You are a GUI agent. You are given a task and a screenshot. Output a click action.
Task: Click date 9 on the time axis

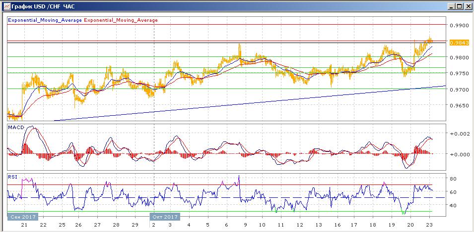click(x=244, y=225)
